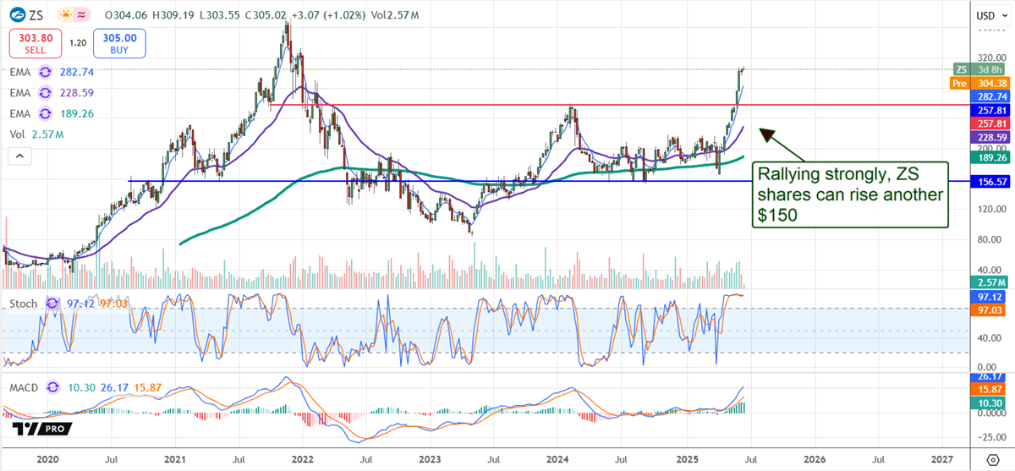
Task: Click the 'Rallying strongly' annotation text box
Action: (848, 195)
